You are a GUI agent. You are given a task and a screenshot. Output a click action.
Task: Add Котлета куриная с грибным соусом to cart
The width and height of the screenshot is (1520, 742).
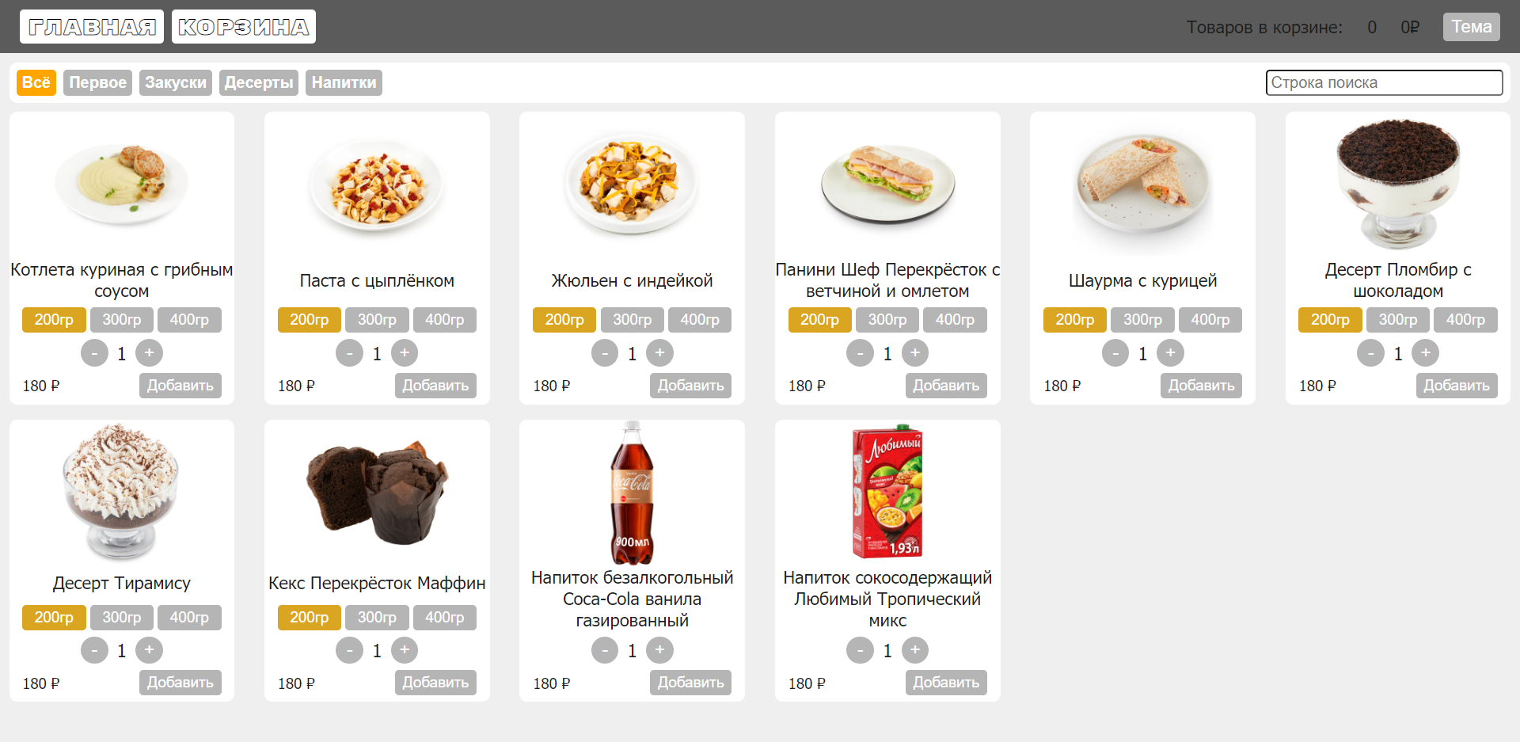pyautogui.click(x=180, y=385)
